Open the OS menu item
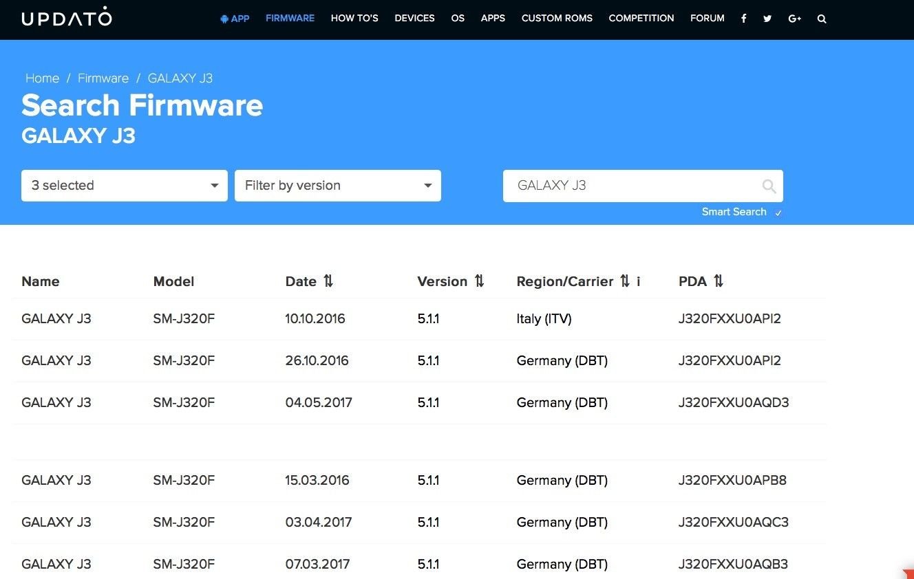Image resolution: width=914 pixels, height=579 pixels. point(458,19)
